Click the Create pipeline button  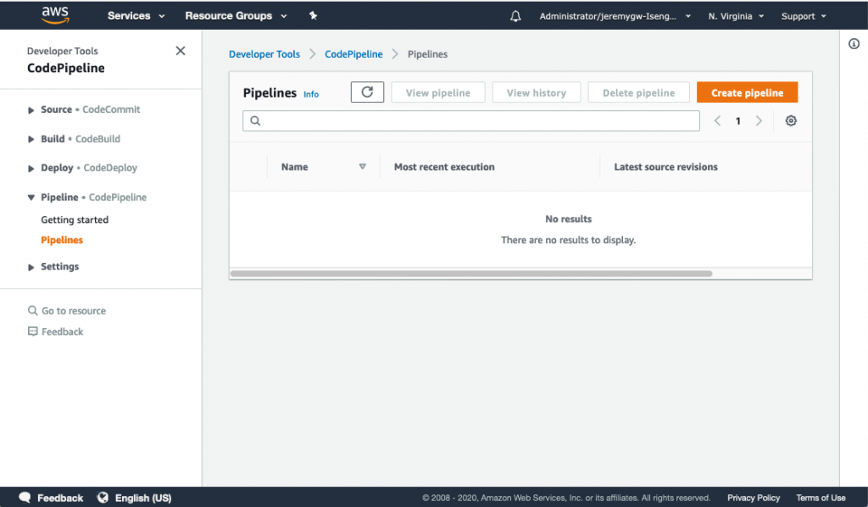748,92
